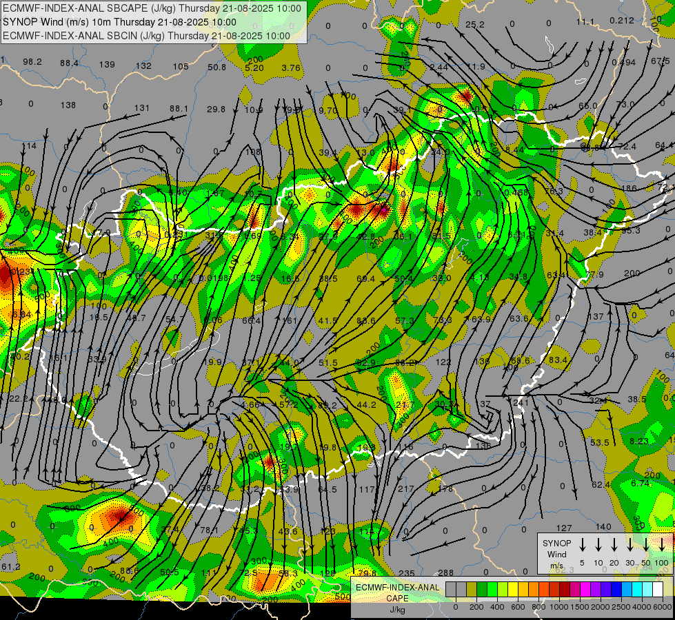The height and width of the screenshot is (620, 675).
Task: Click the 3.76 value on the map
Action: click(291, 68)
